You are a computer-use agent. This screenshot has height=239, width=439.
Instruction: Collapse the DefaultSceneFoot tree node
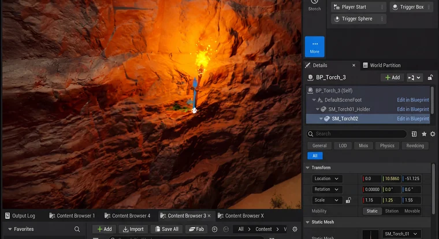pyautogui.click(x=314, y=100)
